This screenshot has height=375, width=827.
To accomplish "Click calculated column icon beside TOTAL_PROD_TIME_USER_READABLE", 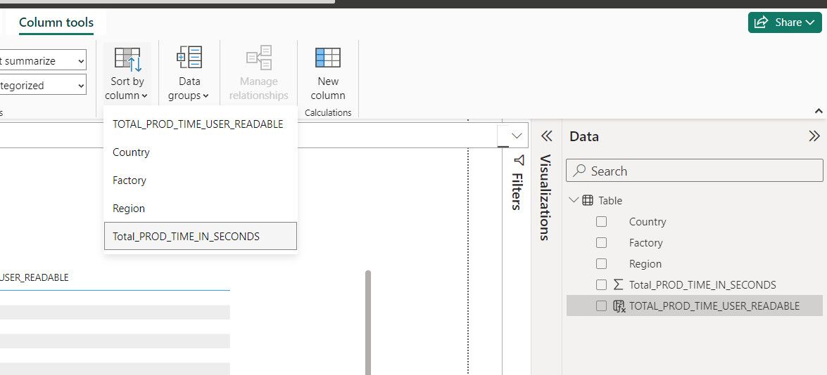I will click(x=619, y=306).
